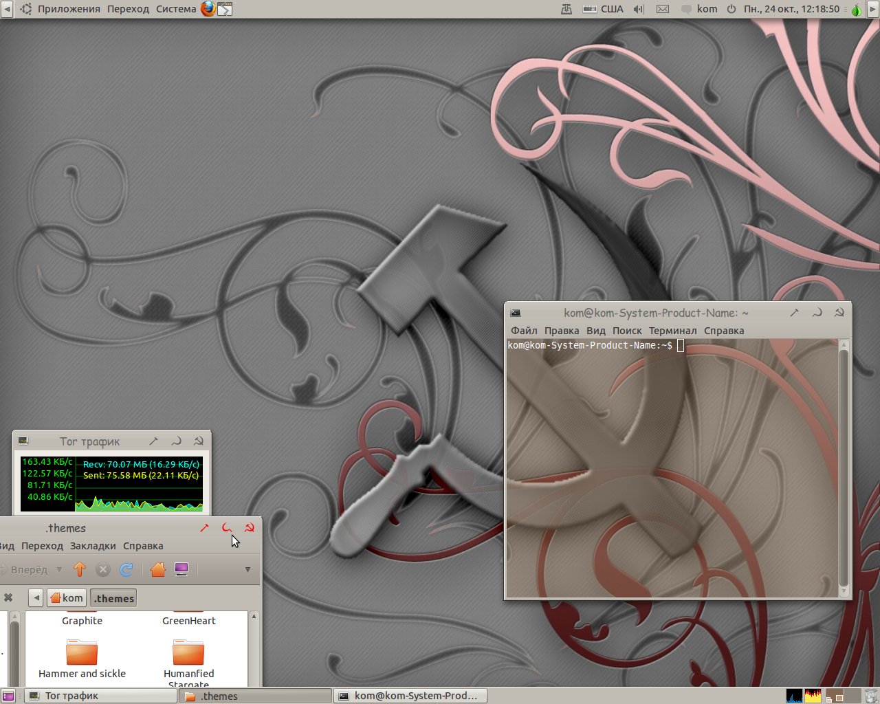Launch Firefox from the top panel
Viewport: 880px width, 704px height.
[x=208, y=9]
